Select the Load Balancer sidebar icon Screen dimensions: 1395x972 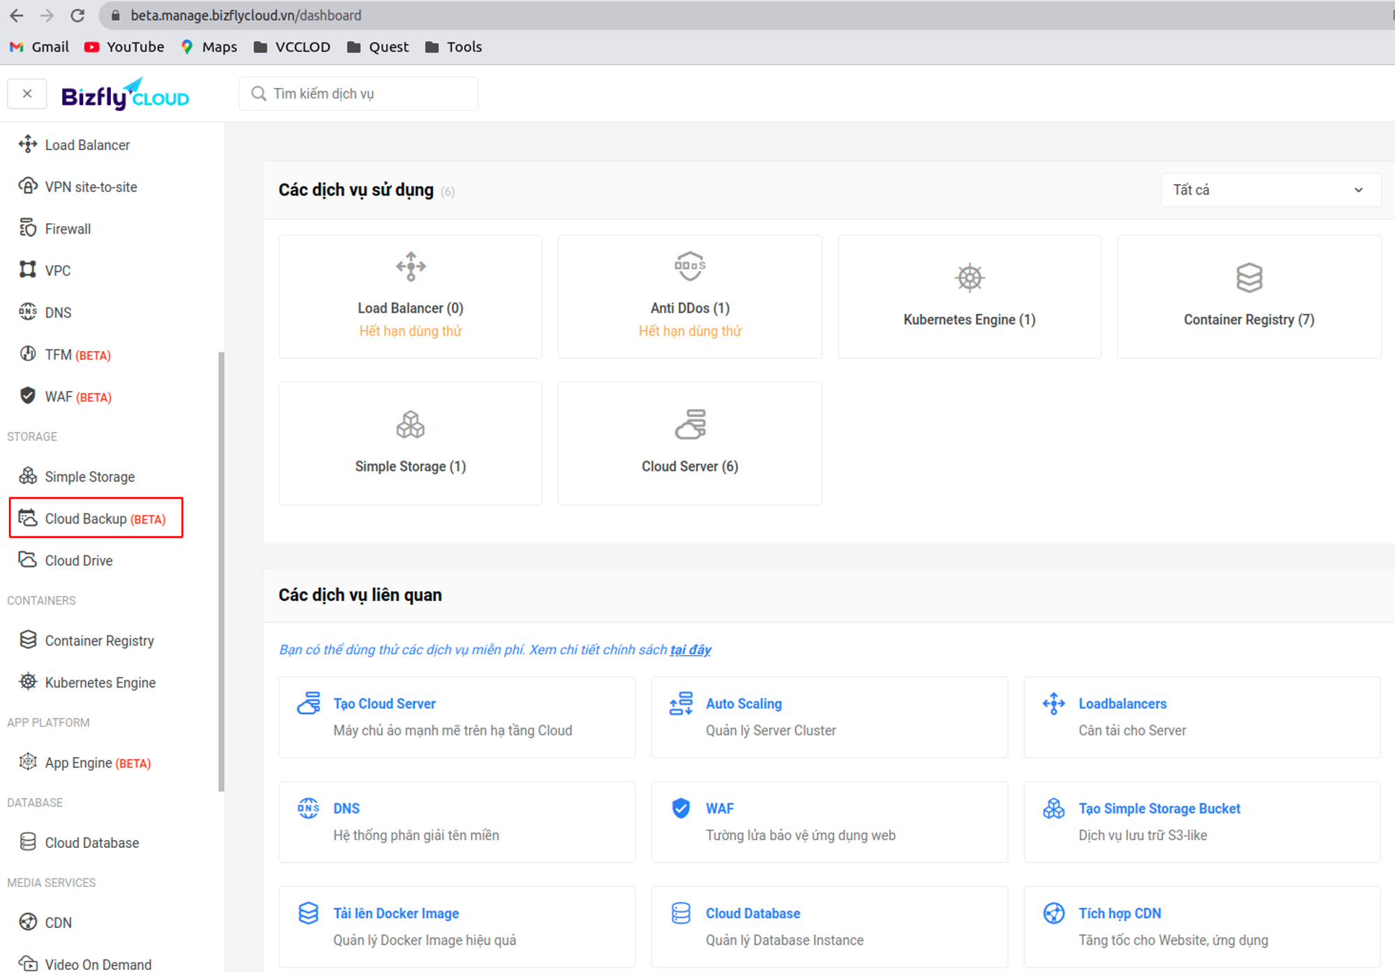click(28, 144)
